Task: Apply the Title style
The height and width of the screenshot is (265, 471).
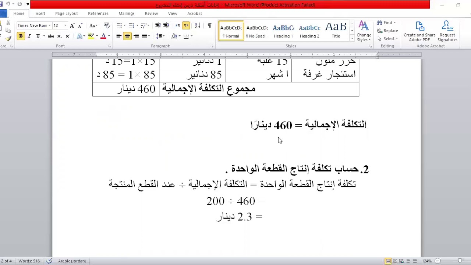Action: pos(336,31)
